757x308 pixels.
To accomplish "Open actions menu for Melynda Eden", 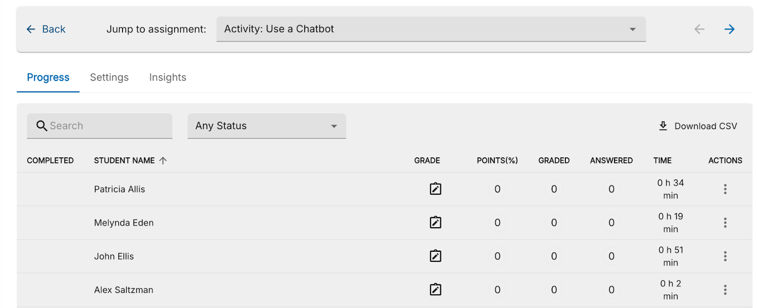I will pyautogui.click(x=725, y=222).
